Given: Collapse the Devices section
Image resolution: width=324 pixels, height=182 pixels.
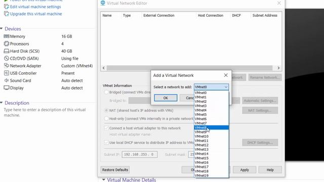Looking at the screenshot, I should point(2,28).
